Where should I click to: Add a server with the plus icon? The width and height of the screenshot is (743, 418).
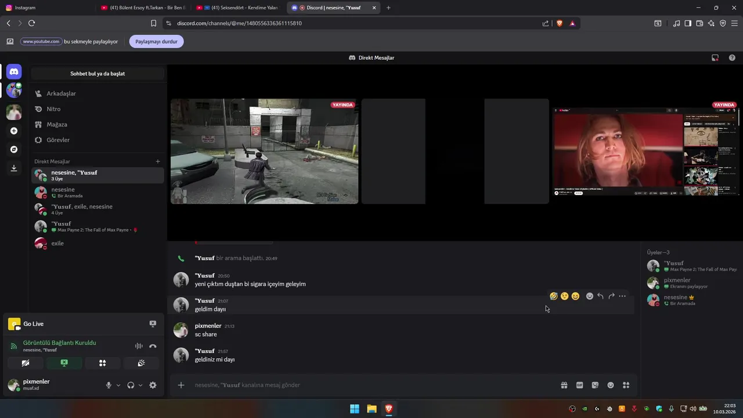click(14, 131)
